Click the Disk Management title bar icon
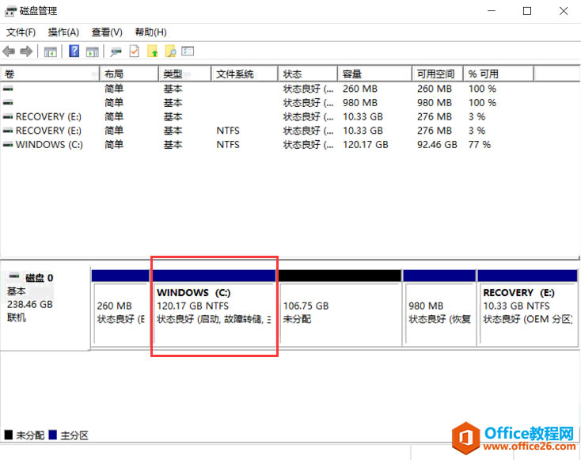The image size is (581, 460). pos(10,11)
